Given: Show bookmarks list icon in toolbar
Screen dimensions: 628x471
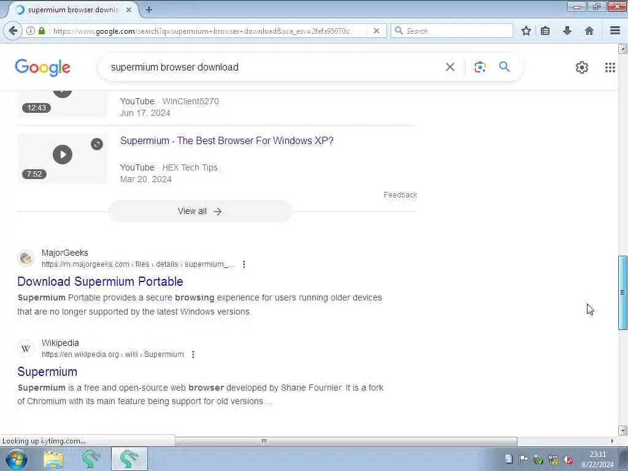Looking at the screenshot, I should 545,31.
